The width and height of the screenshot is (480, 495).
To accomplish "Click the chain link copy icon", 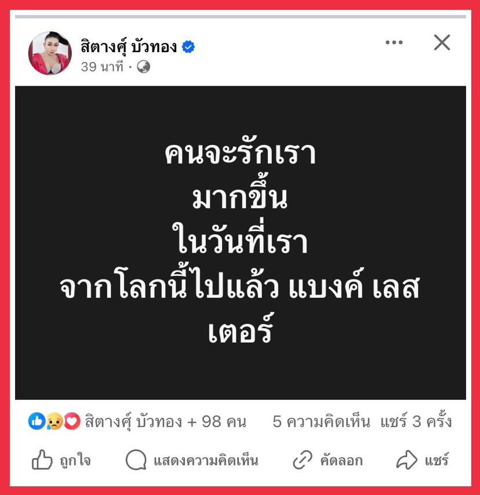I will click(303, 460).
